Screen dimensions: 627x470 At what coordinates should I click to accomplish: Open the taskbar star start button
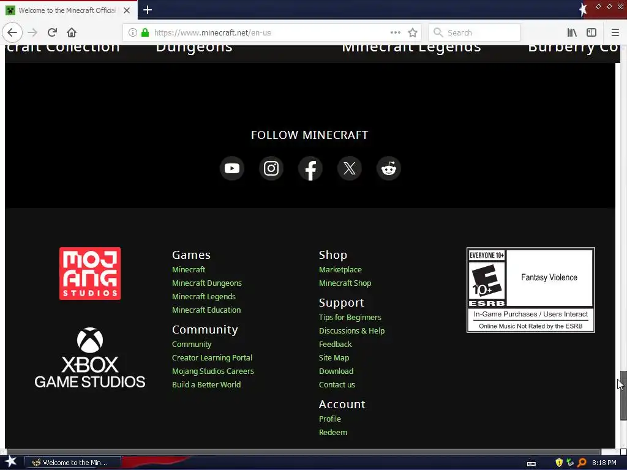point(10,462)
